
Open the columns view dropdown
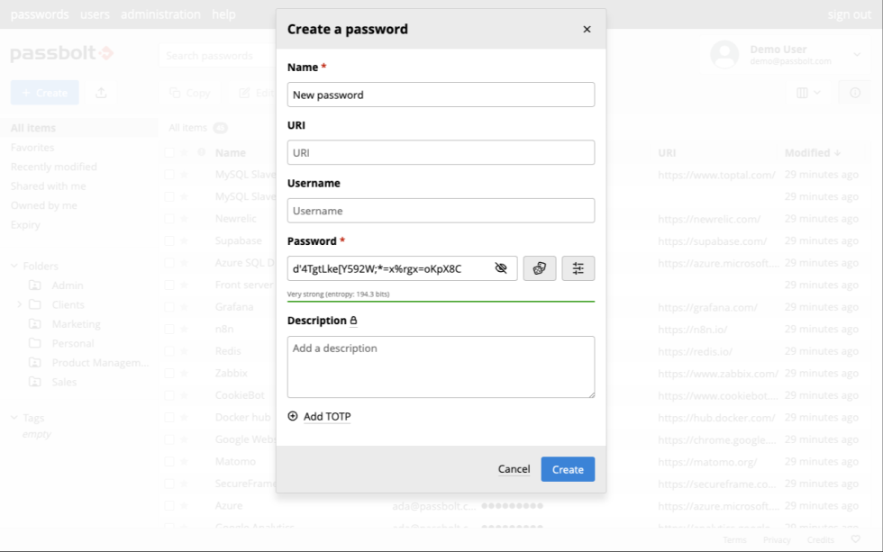(x=808, y=93)
